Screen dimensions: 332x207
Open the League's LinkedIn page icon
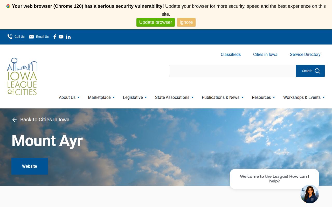pyautogui.click(x=68, y=37)
